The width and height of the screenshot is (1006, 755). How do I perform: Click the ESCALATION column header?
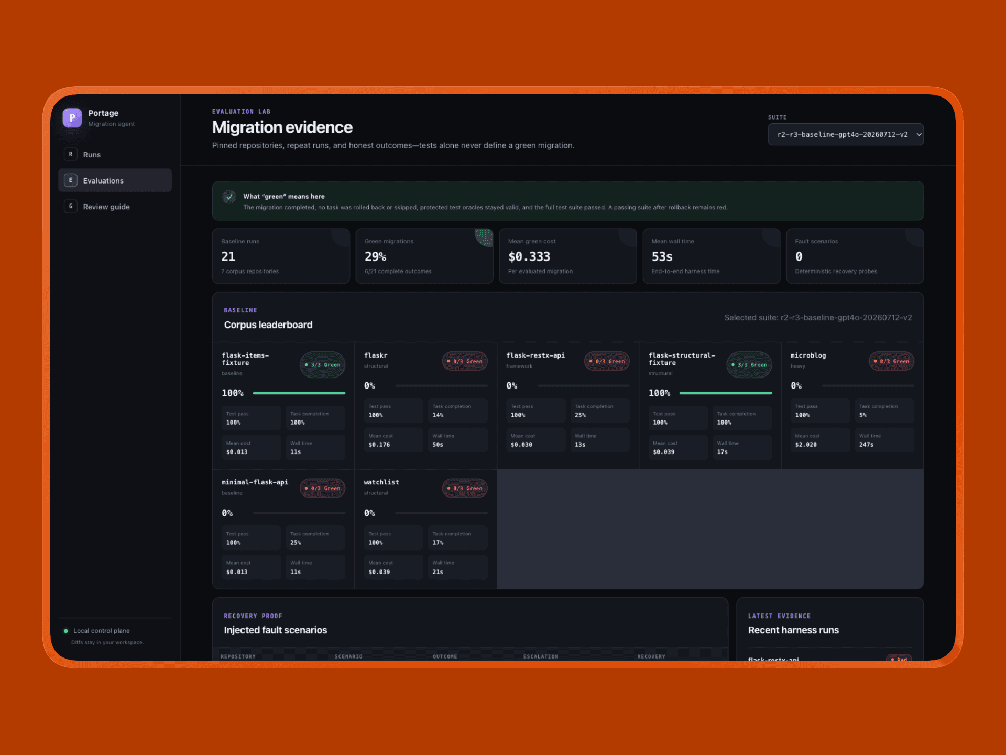(541, 656)
